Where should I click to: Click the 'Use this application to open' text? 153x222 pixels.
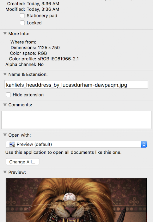coord(63,152)
